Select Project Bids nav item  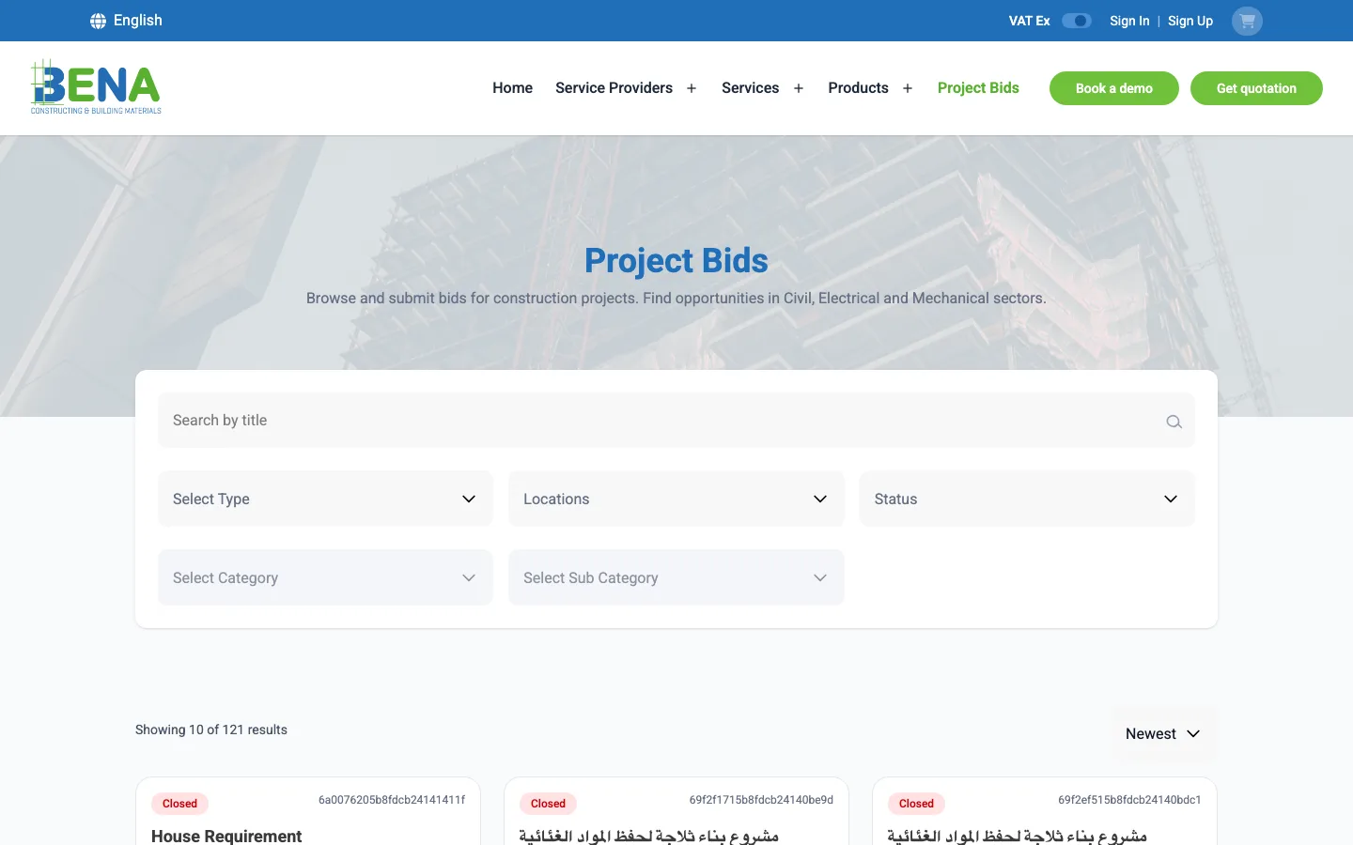click(978, 88)
